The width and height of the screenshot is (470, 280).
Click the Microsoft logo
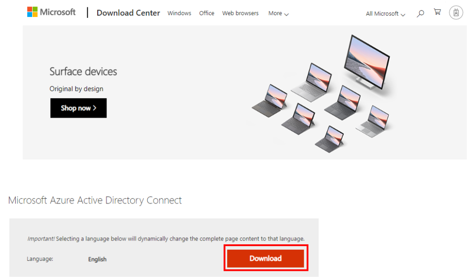click(x=51, y=12)
